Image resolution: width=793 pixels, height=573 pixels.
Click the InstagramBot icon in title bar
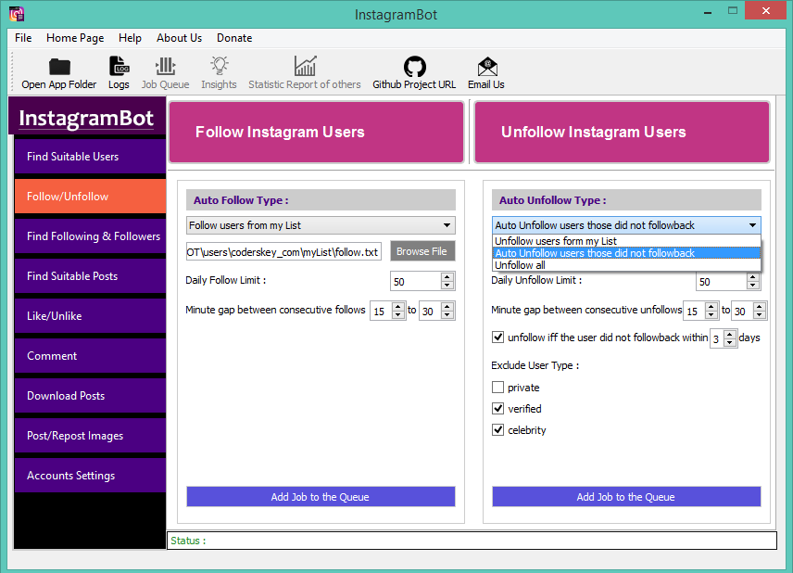click(17, 14)
